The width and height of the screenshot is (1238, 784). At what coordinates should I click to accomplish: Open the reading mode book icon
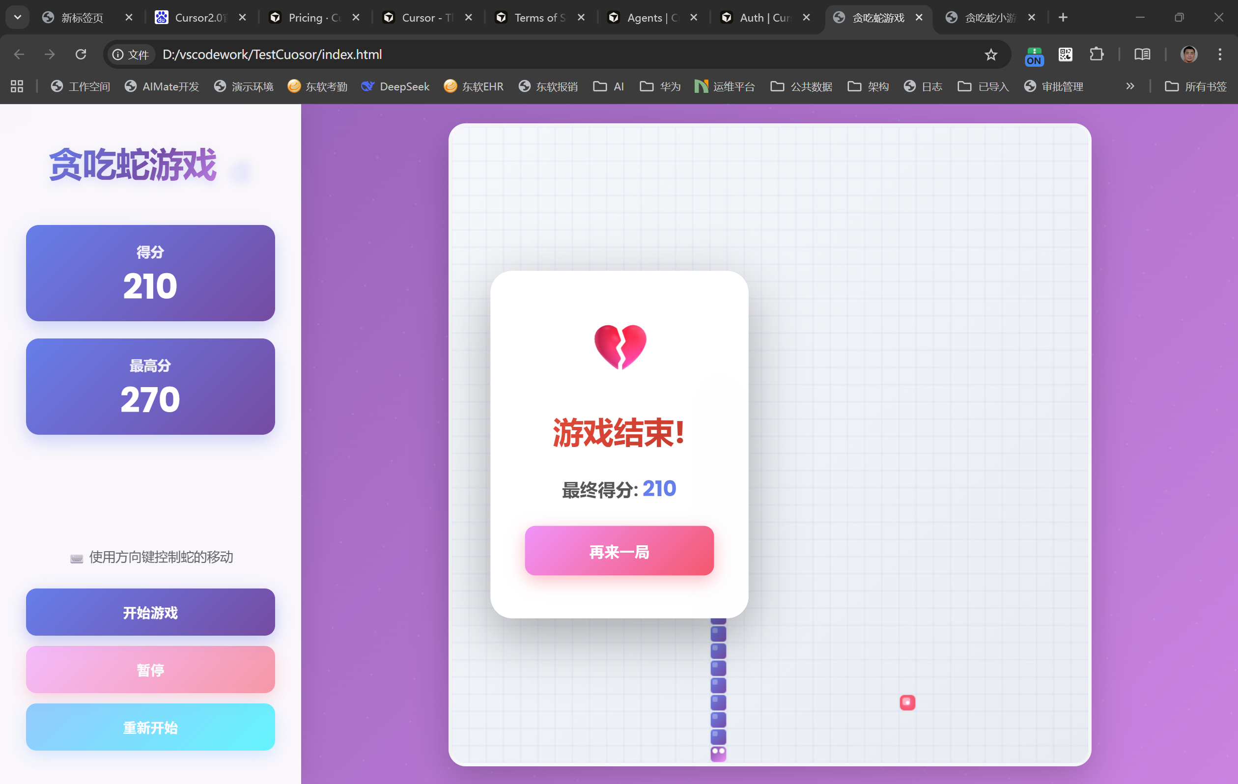tap(1142, 55)
